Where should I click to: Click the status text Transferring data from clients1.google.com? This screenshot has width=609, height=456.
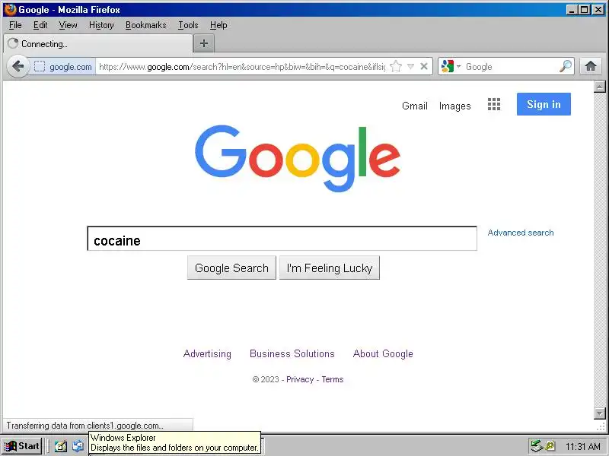tap(84, 426)
